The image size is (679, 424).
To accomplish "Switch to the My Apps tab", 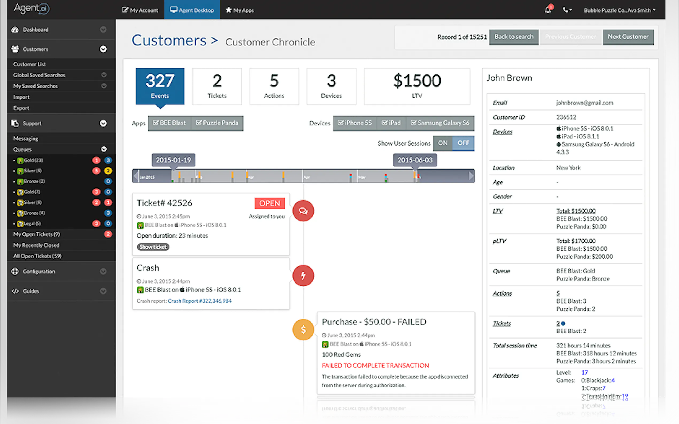I will click(x=240, y=10).
